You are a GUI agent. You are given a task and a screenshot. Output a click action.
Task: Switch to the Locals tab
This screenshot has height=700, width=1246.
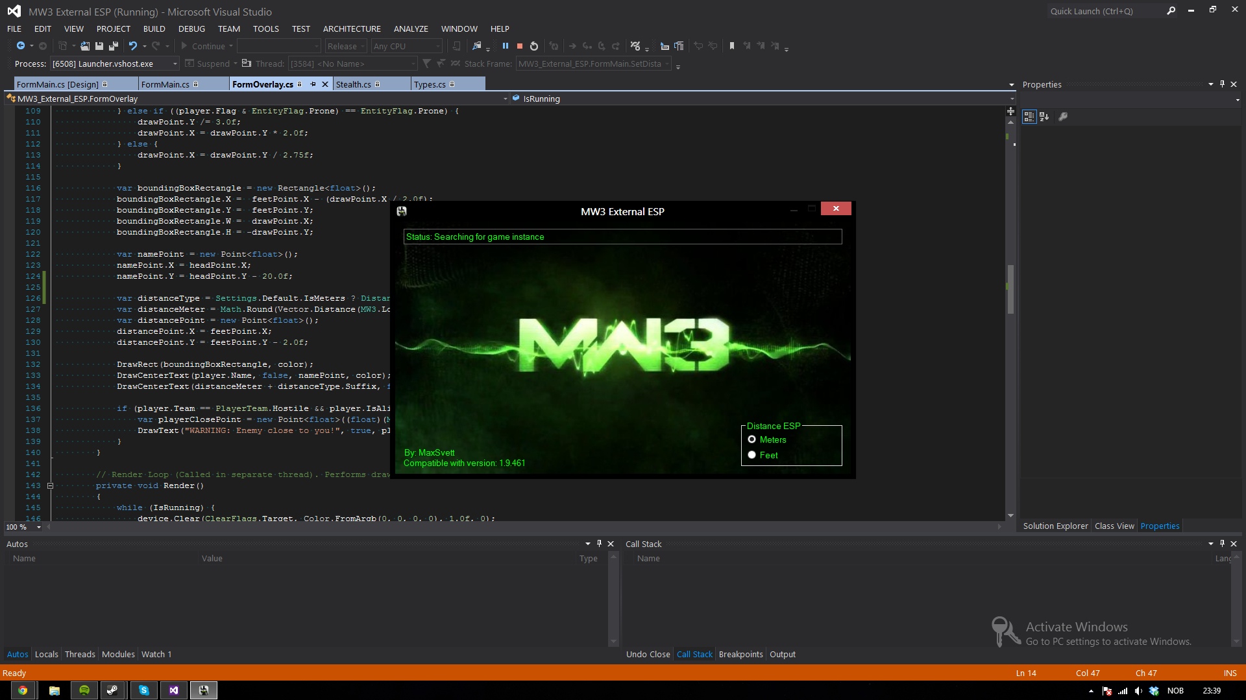click(46, 654)
